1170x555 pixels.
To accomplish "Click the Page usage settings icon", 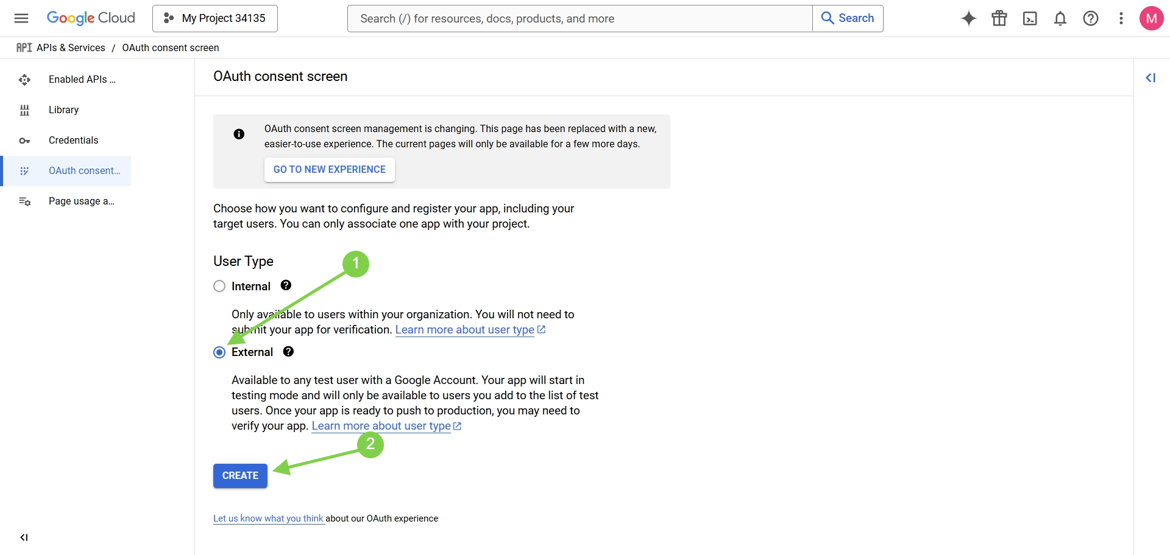I will click(24, 201).
